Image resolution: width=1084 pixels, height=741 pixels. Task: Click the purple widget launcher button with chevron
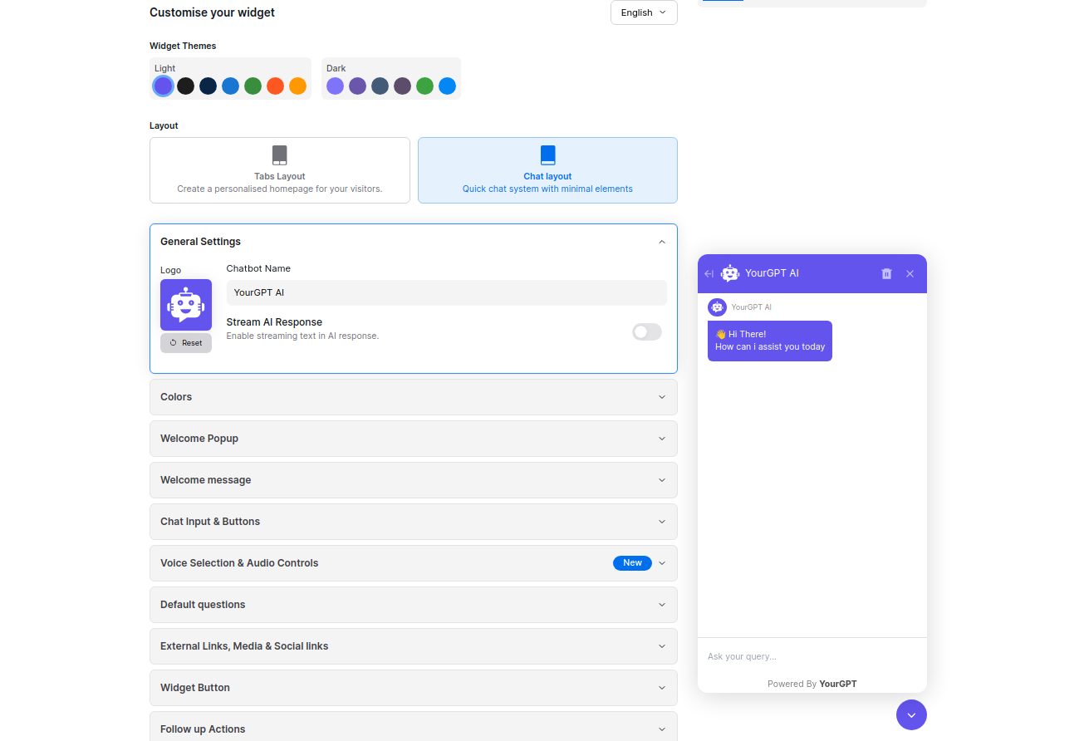(x=911, y=714)
